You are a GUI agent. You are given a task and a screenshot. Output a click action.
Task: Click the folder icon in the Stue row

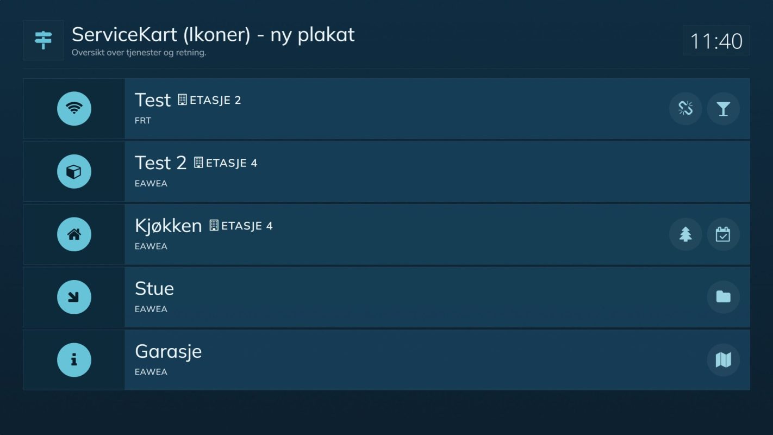(724, 297)
